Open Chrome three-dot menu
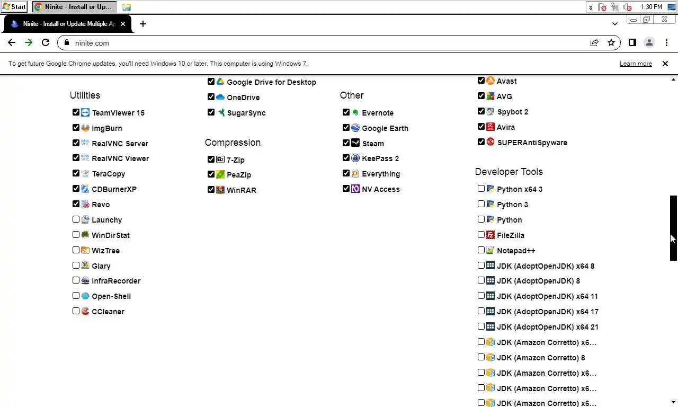 coord(666,43)
